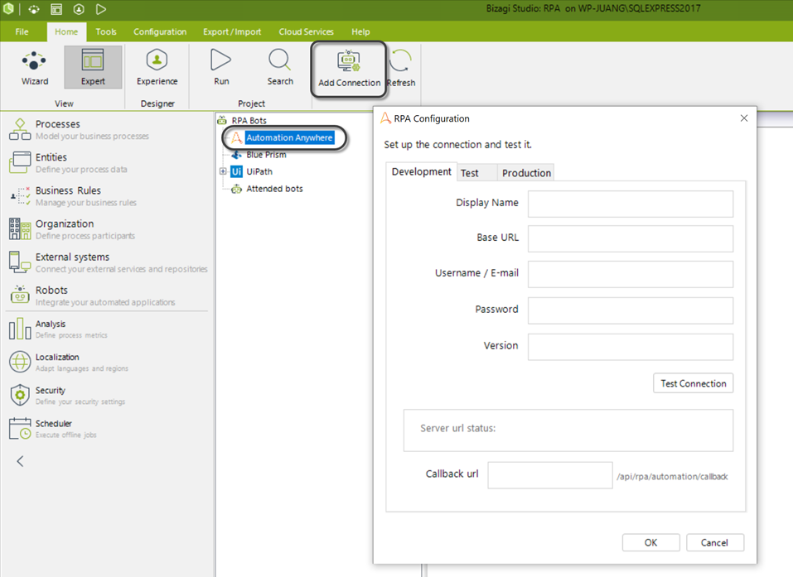Open the File menu

click(x=22, y=31)
